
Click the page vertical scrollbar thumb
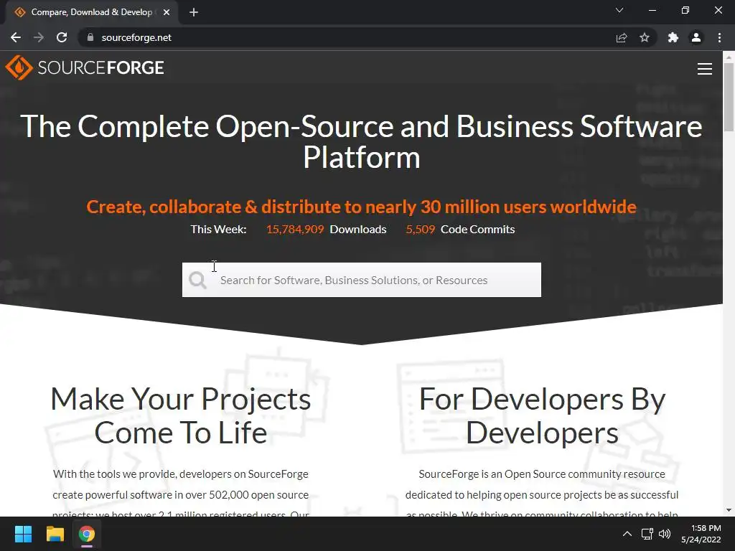(x=729, y=98)
